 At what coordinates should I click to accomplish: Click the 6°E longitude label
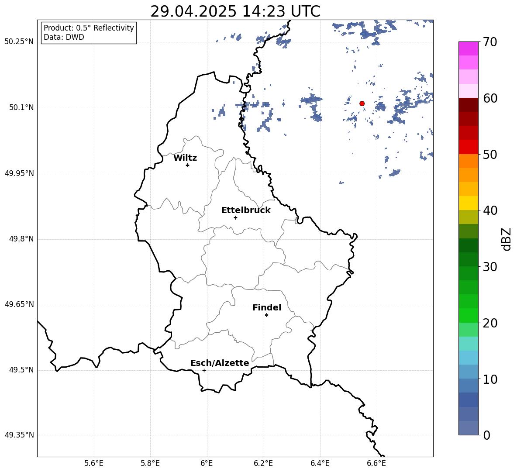coord(207,463)
